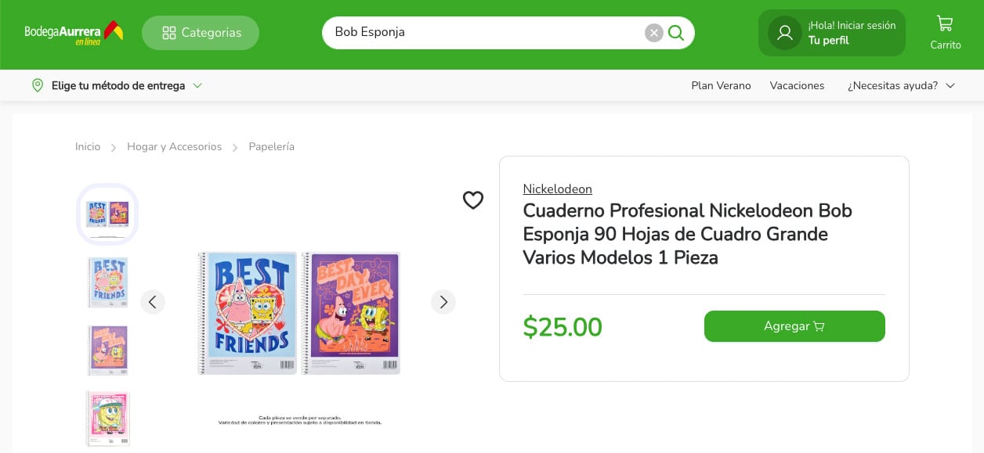The width and height of the screenshot is (984, 453).
Task: Click the profile avatar icon
Action: coord(784,33)
